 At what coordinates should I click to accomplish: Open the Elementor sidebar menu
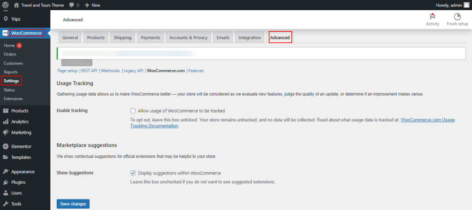point(21,146)
